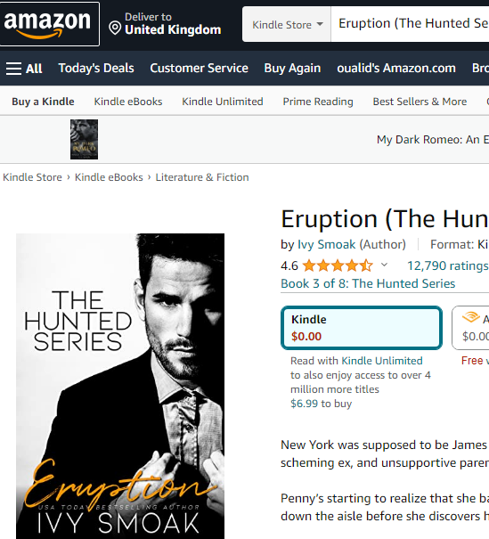Image resolution: width=489 pixels, height=539 pixels.
Task: Click the Audible icon in format box
Action: 471,316
